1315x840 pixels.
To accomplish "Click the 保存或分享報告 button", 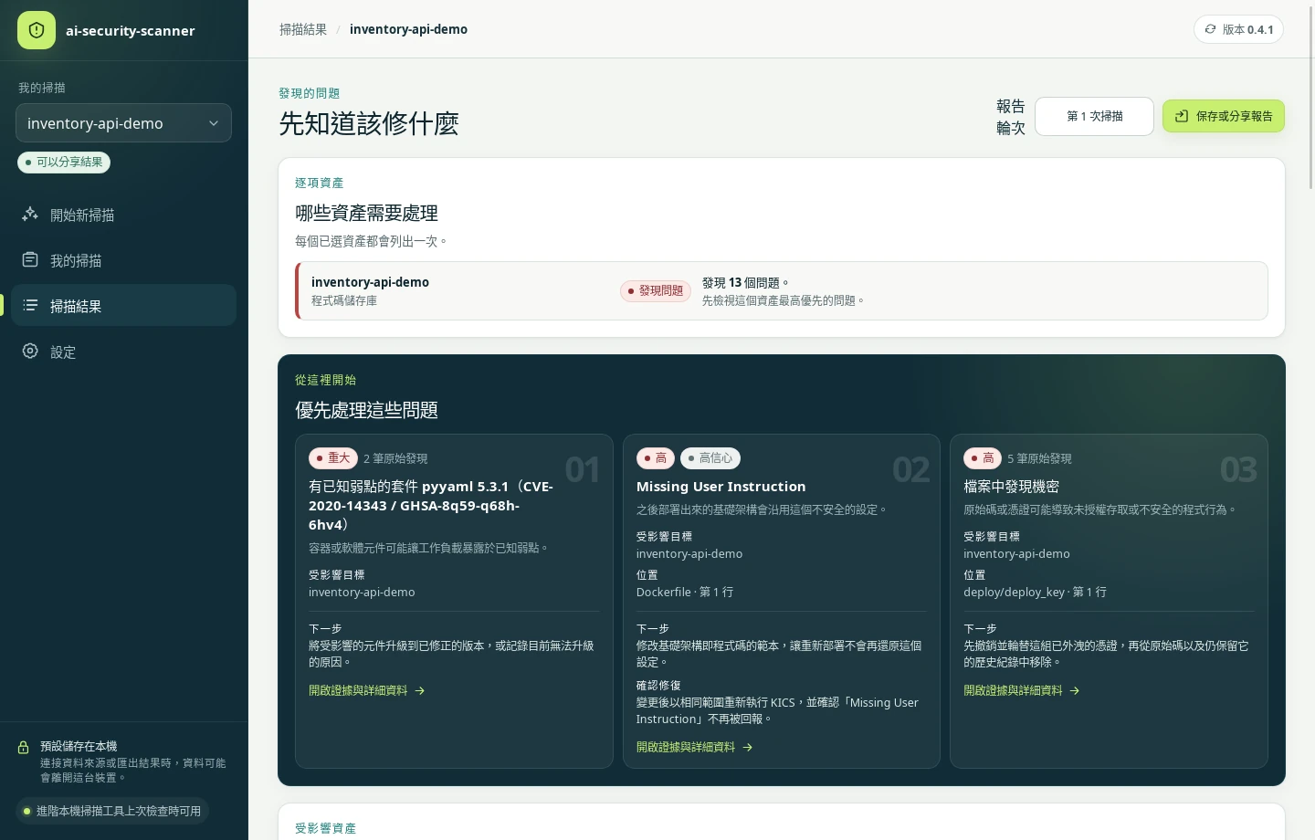I will tap(1223, 116).
